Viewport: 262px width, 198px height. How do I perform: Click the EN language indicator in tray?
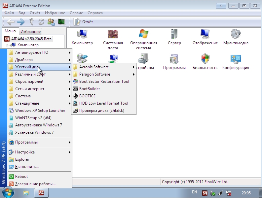pos(194,192)
